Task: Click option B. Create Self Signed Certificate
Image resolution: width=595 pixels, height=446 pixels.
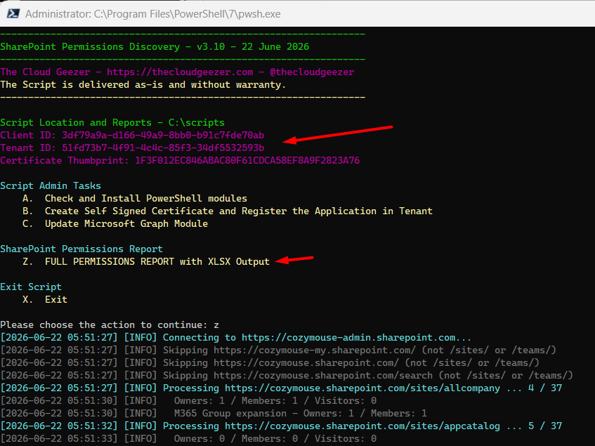Action: (x=228, y=211)
